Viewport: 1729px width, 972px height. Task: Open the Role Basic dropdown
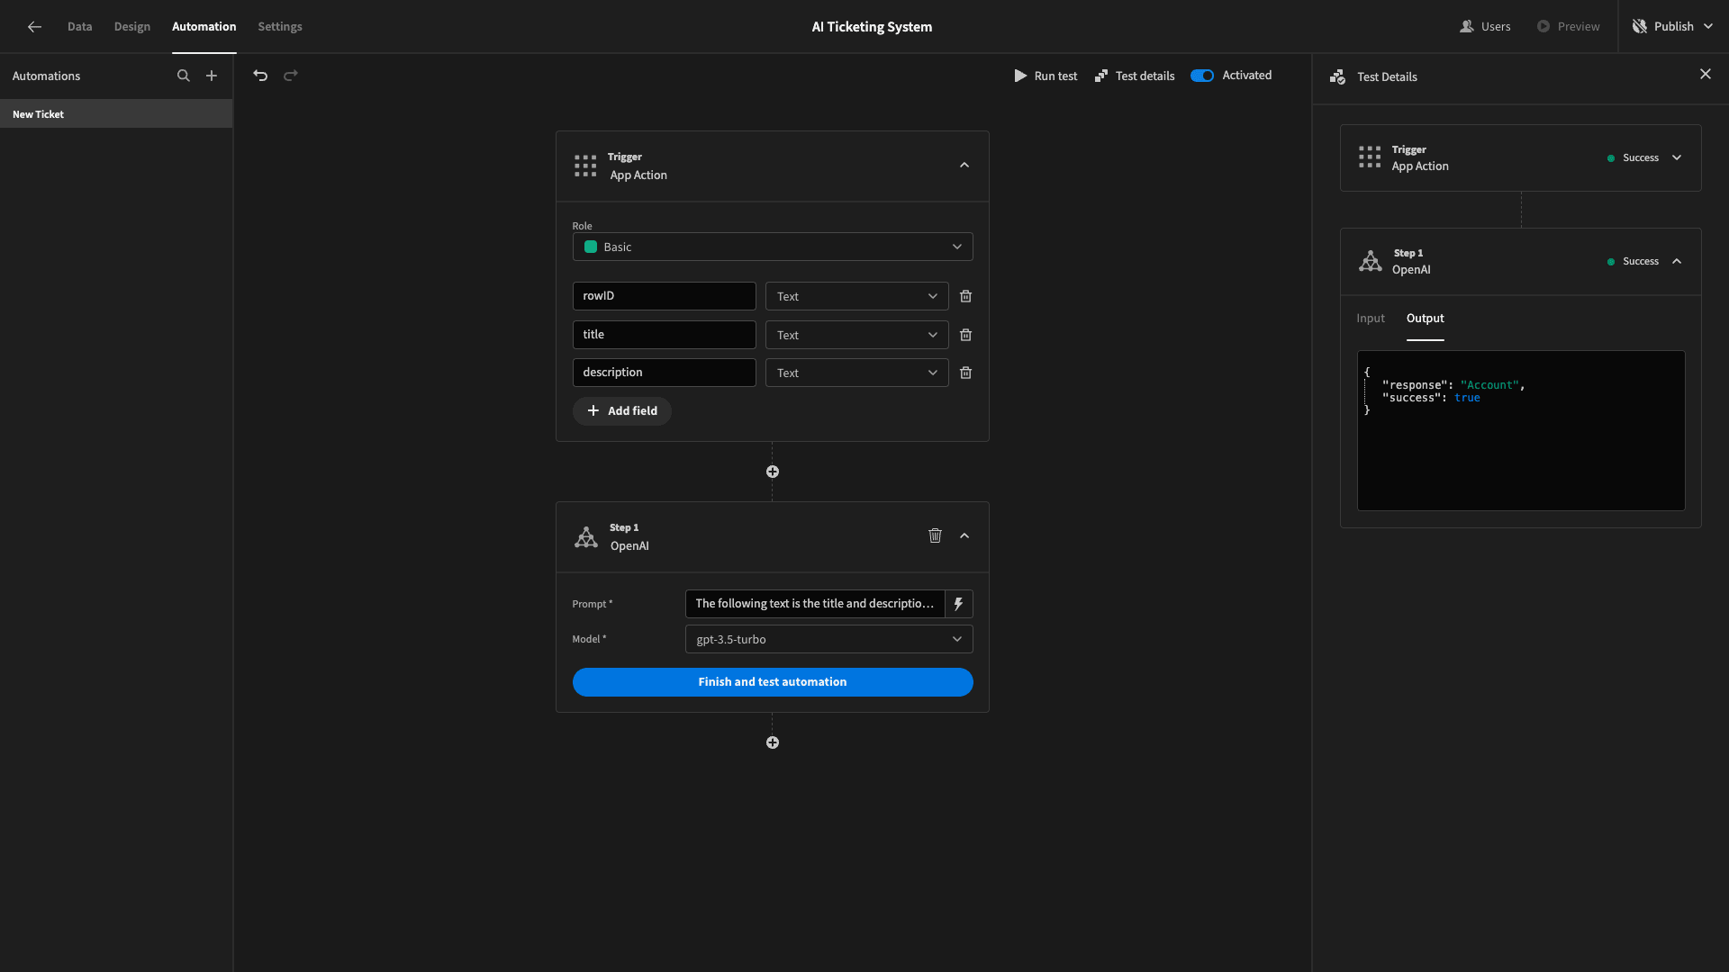click(773, 247)
